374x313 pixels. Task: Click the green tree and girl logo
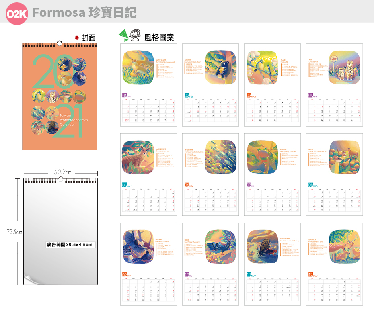point(129,35)
